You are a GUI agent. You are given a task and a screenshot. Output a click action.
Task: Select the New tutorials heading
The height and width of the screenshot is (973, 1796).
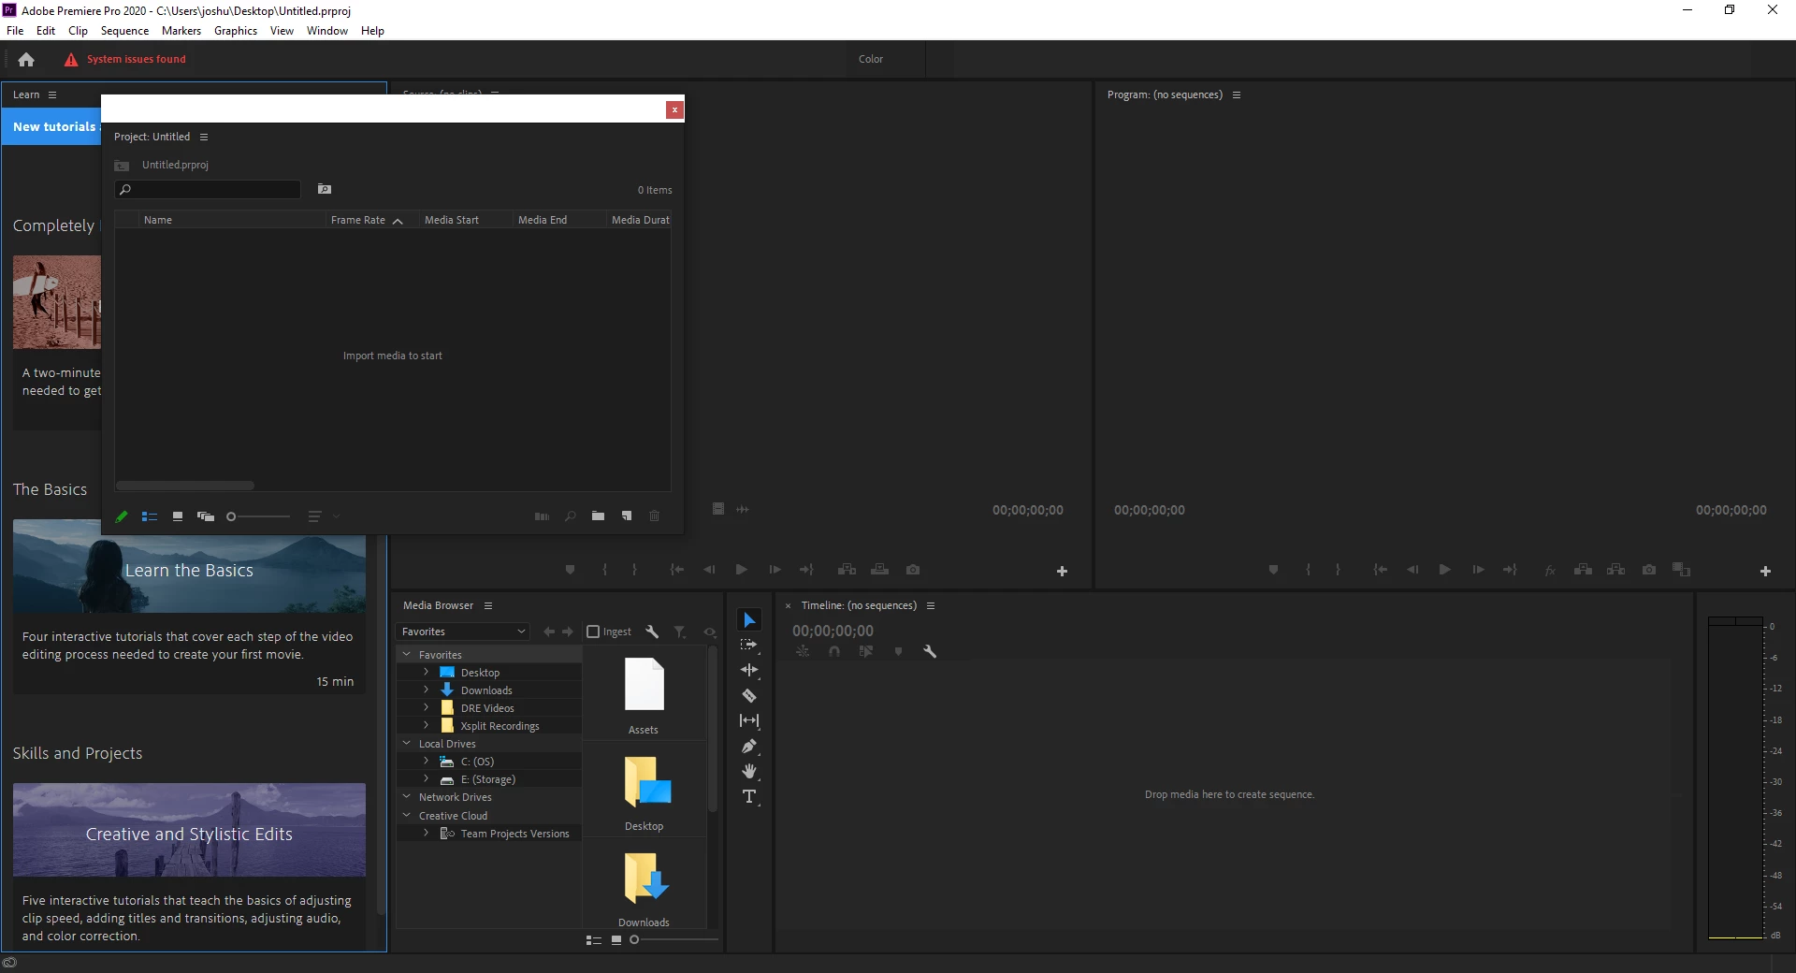point(54,127)
